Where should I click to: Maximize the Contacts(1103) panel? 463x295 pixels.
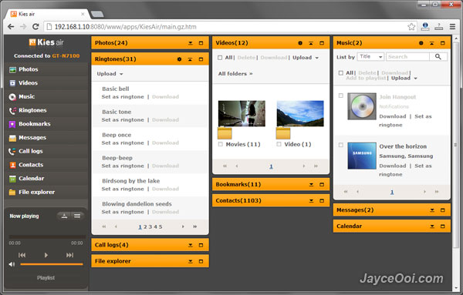322,201
